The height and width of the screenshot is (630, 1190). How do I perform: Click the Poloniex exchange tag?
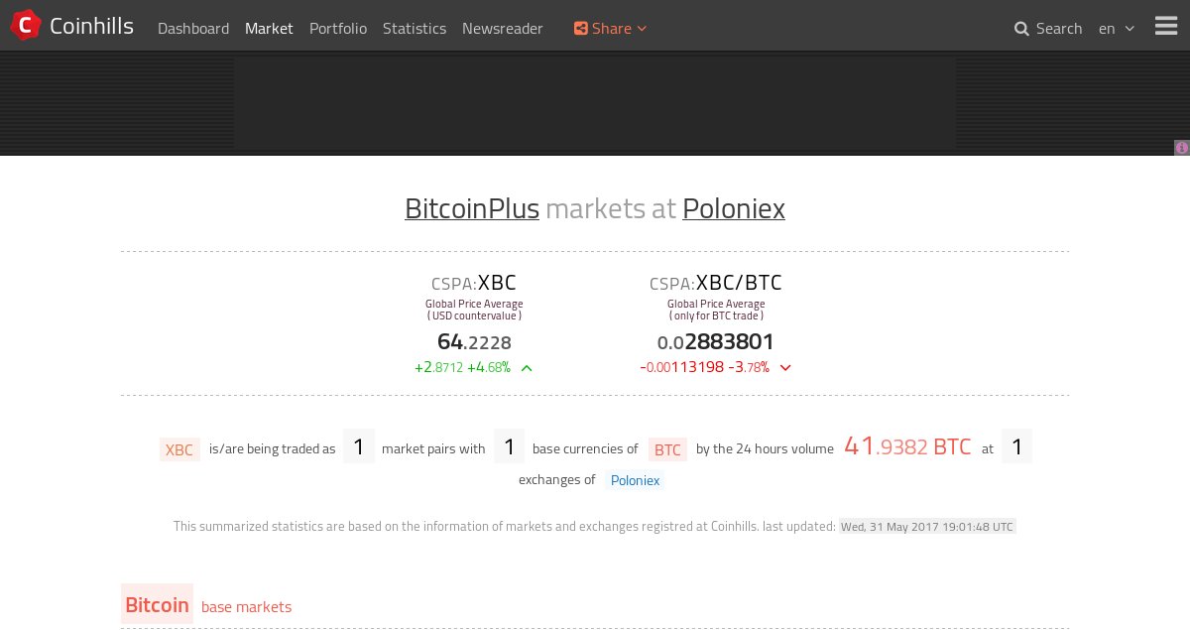(x=635, y=480)
